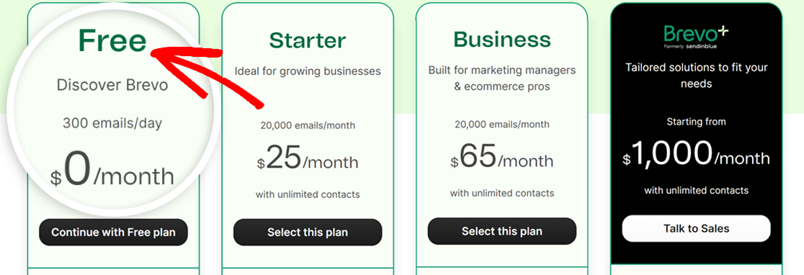Screen dimensions: 804x275
Task: Click with unlimited contacts under Starter price
Action: [308, 194]
